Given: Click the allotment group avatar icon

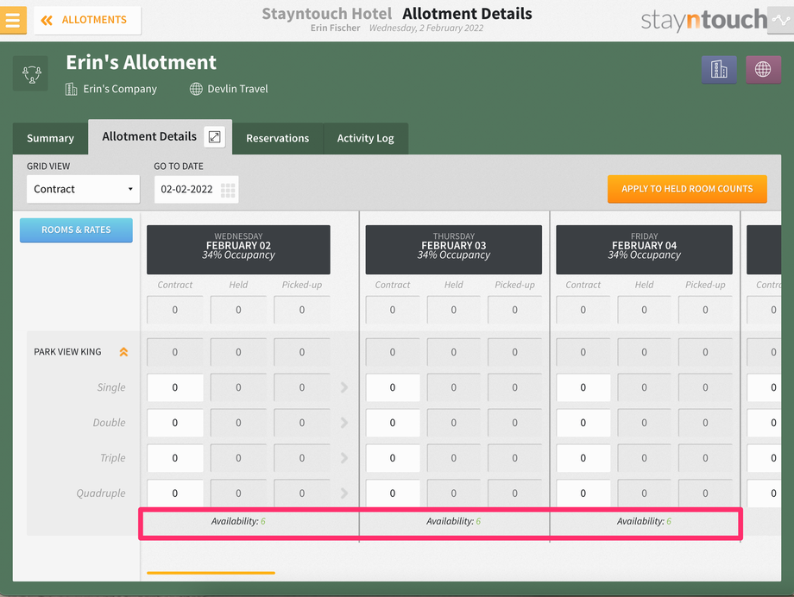Looking at the screenshot, I should (31, 74).
